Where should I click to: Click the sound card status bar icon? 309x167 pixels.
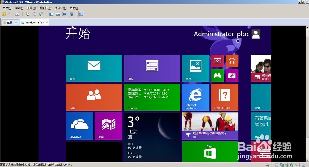(291, 165)
